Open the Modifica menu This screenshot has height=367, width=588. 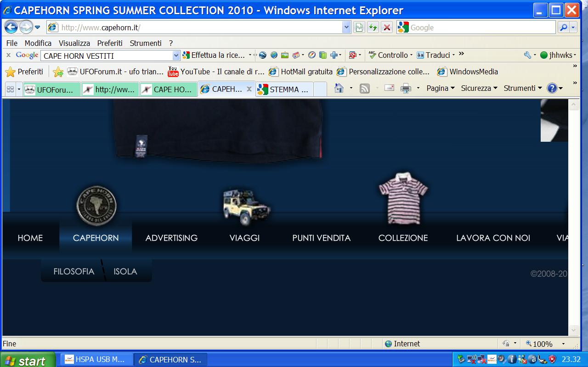(x=38, y=43)
